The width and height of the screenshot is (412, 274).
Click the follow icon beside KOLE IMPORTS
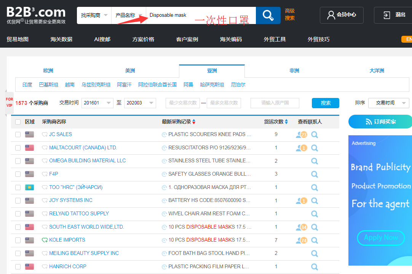click(45, 240)
